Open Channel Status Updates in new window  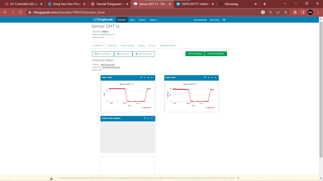tap(145, 118)
